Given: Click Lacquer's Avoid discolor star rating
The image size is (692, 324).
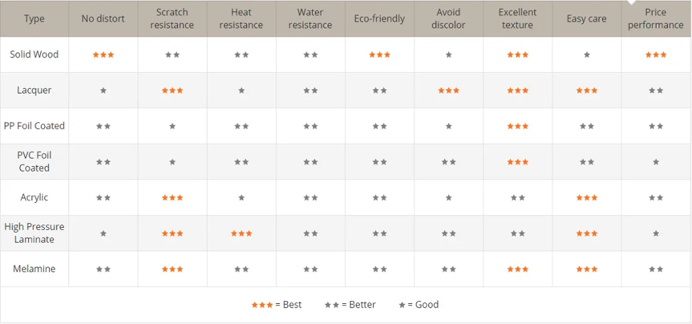Looking at the screenshot, I should click(448, 91).
